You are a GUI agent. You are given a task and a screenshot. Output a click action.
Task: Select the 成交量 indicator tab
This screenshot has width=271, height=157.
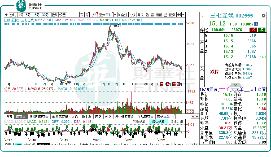(21, 116)
